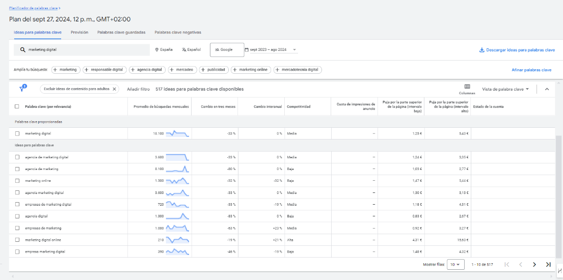This screenshot has height=280, width=563.
Task: Switch to 'Ideas para palabras clave' tab
Action: (38, 32)
